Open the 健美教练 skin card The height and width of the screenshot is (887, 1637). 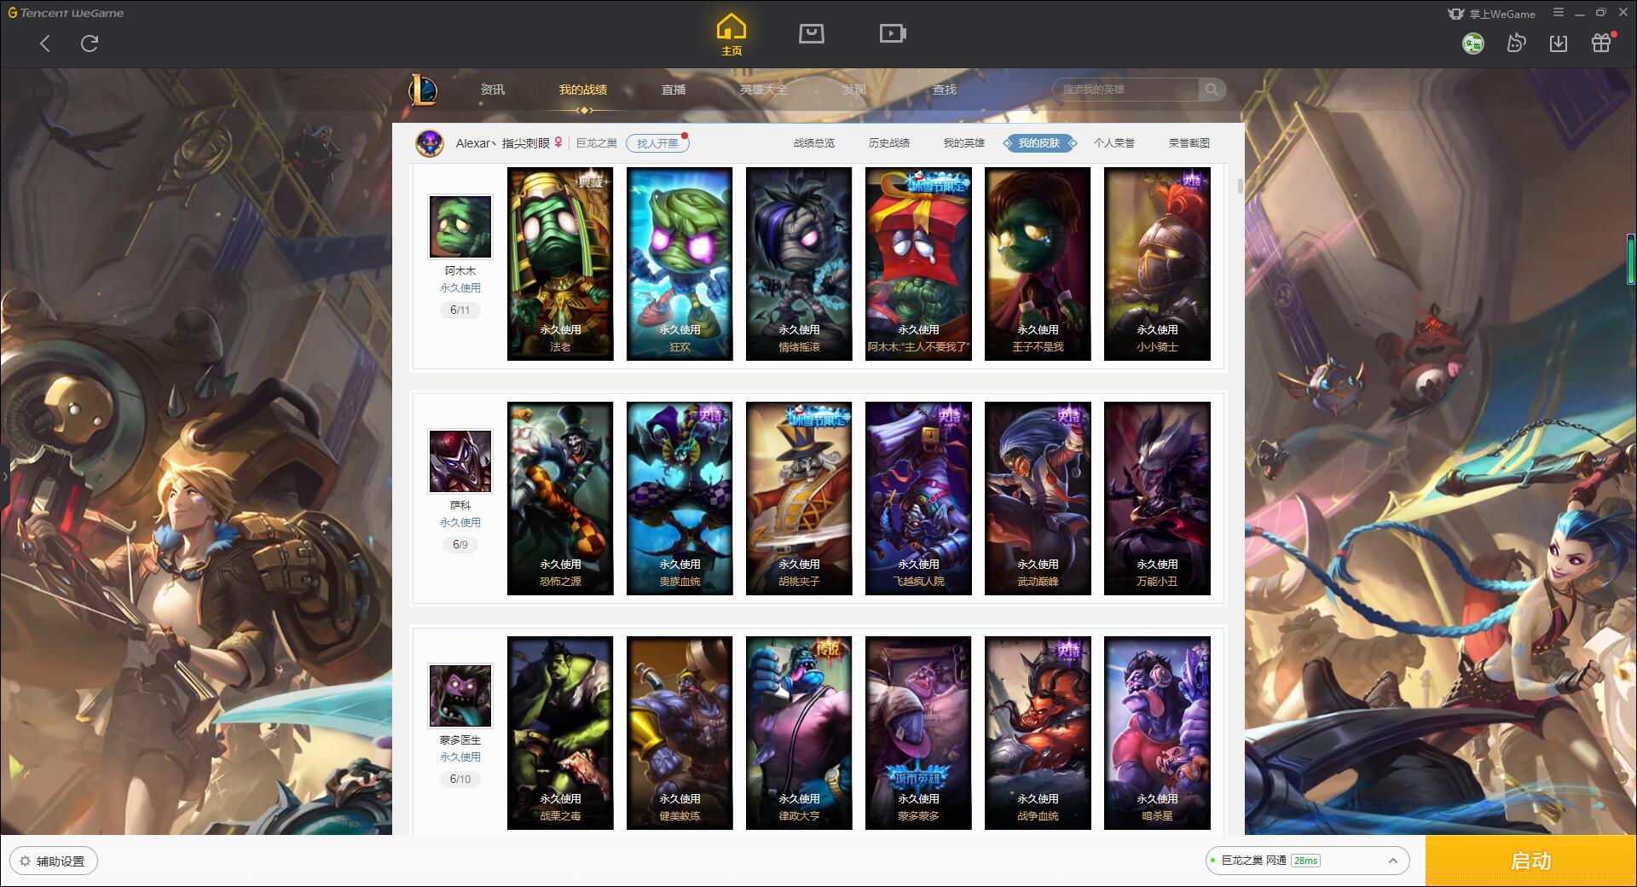click(680, 733)
